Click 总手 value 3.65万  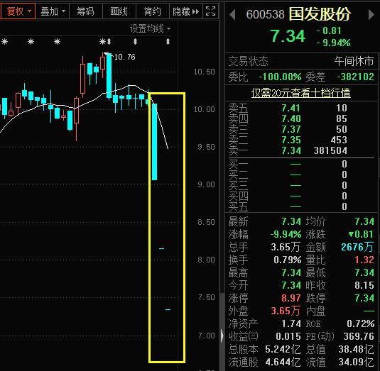[286, 247]
